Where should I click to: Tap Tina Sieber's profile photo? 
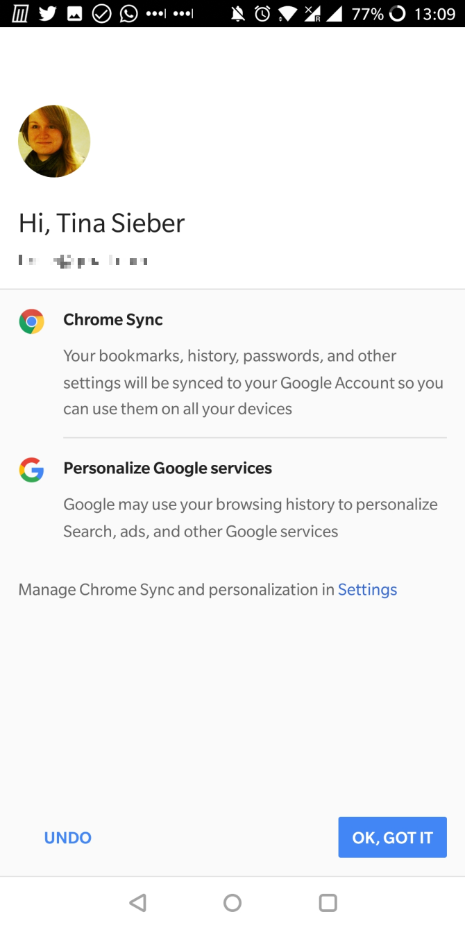click(54, 142)
